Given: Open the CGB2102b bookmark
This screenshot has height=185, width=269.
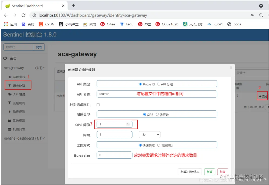Looking at the screenshot, I should tap(167, 24).
